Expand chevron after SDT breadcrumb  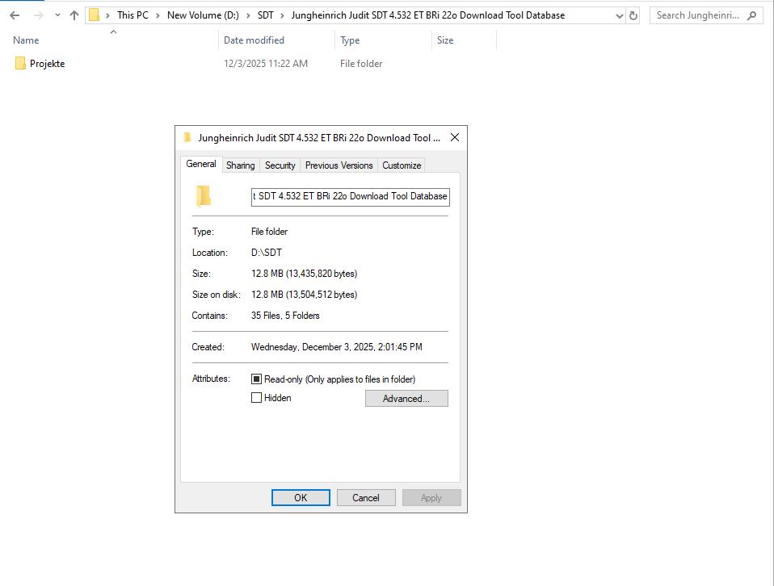click(282, 15)
